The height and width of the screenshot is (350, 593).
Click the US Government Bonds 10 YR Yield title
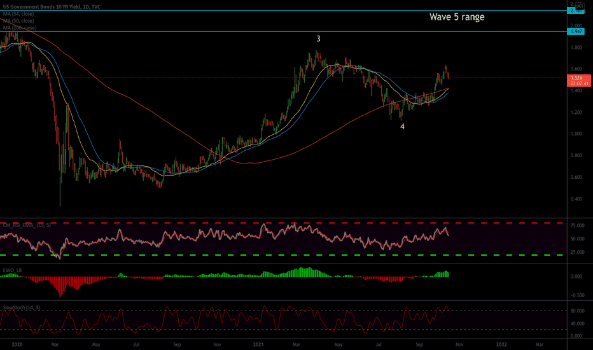(x=52, y=7)
